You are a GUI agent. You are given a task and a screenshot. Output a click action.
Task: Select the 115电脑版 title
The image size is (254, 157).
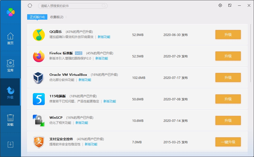coord(58,96)
